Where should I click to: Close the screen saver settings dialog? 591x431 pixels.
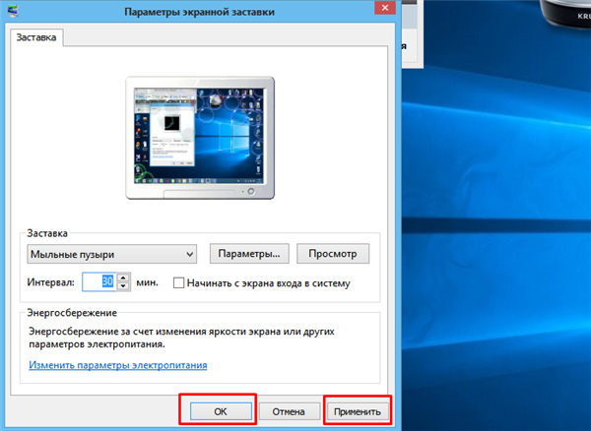385,8
